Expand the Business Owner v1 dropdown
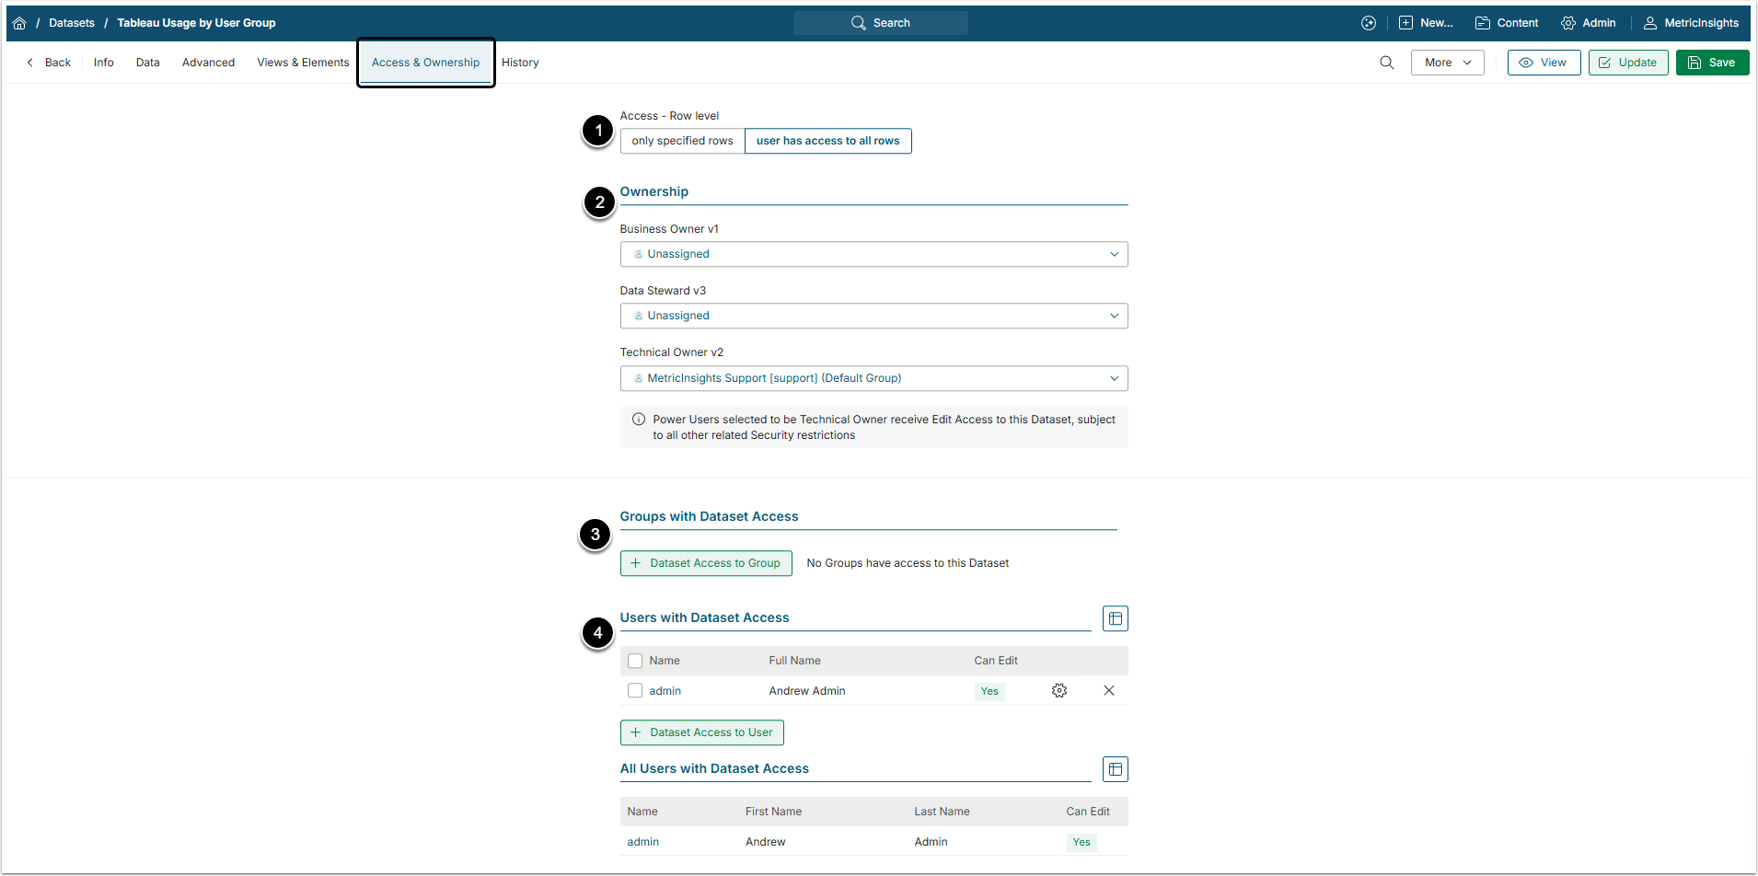Image resolution: width=1758 pixels, height=876 pixels. (x=873, y=254)
